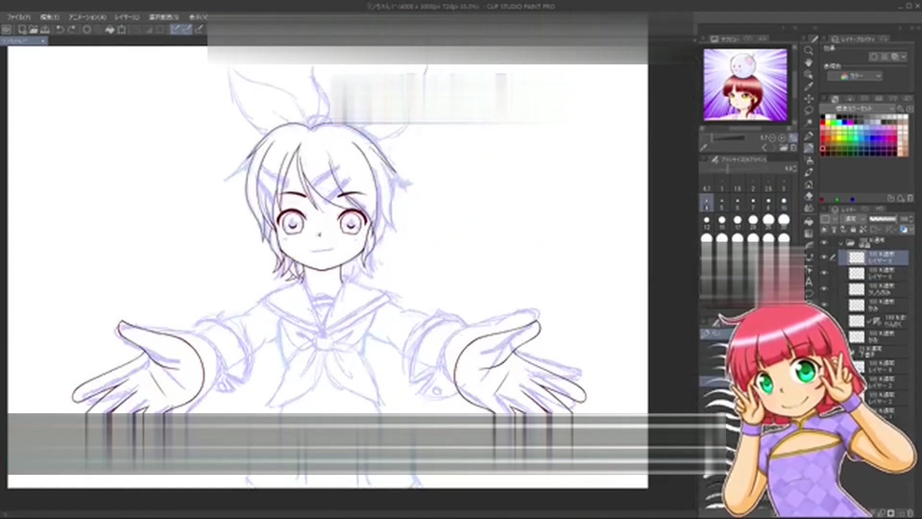Click the Scale/Transform icon in the toolbar
922x519 pixels.
pyautogui.click(x=122, y=30)
